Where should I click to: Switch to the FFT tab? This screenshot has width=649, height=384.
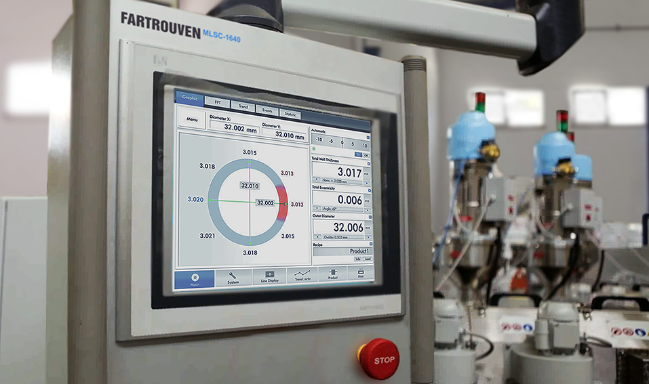click(x=218, y=102)
